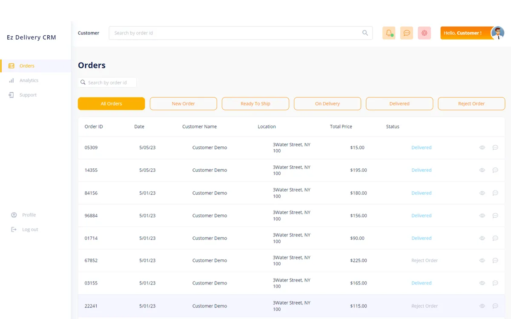Open the messages chat icon in header

[x=407, y=33]
